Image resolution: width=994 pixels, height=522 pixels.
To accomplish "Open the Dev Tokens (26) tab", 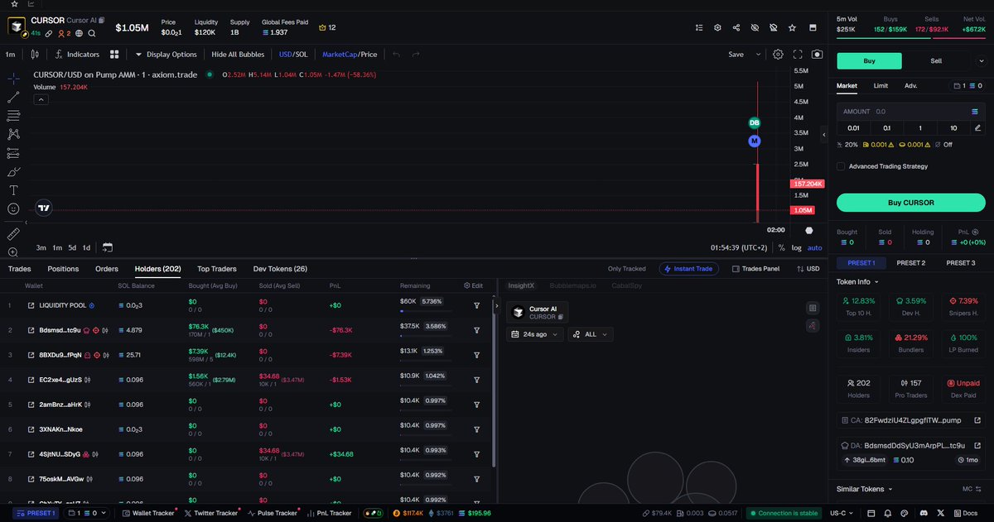I will 280,269.
